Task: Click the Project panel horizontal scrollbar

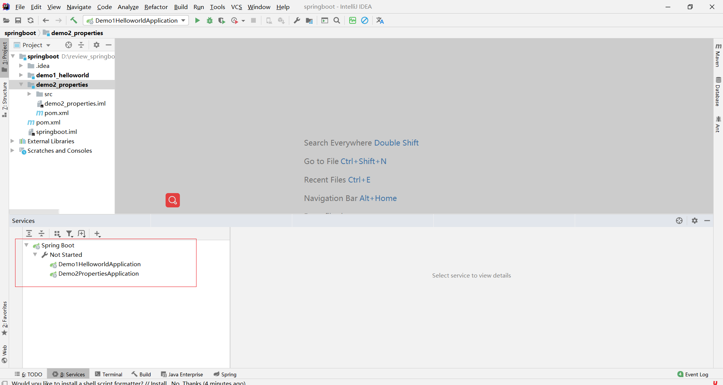Action: [x=34, y=211]
